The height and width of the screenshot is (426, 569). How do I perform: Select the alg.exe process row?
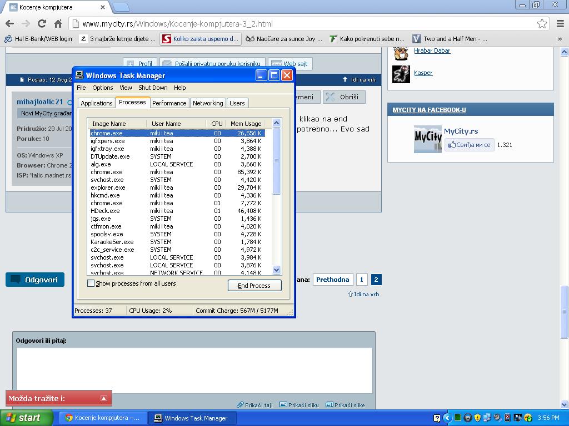pos(177,164)
